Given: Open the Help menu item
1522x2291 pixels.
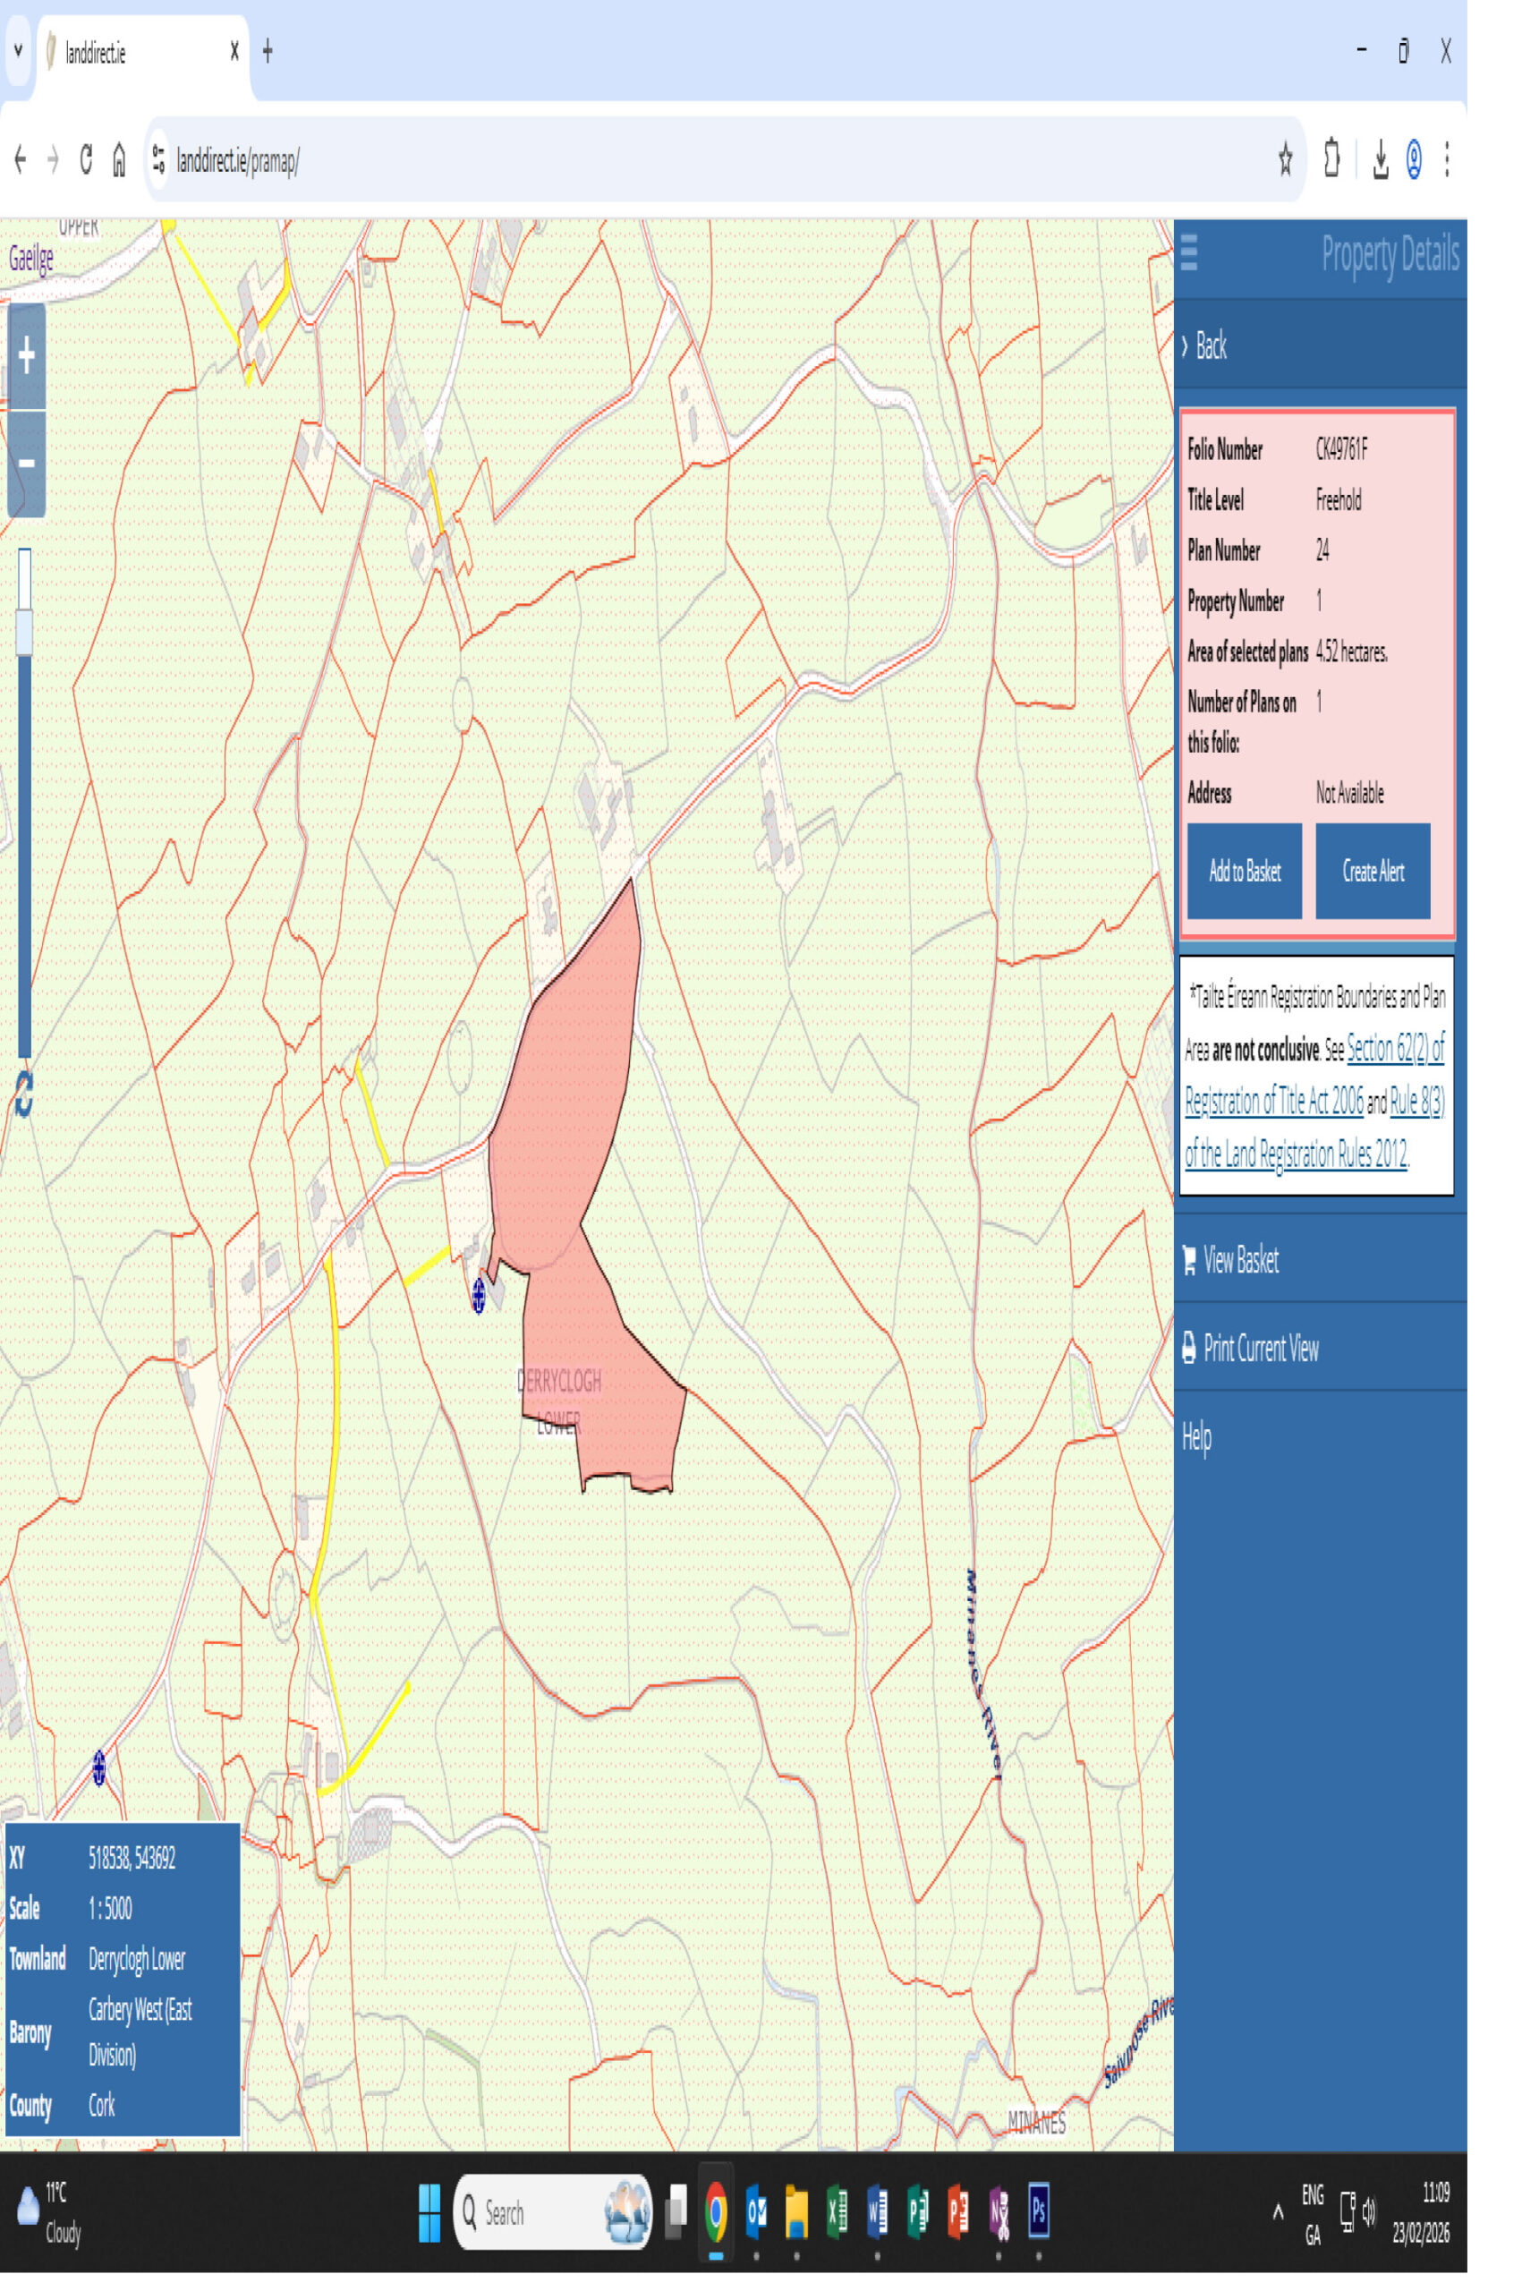Looking at the screenshot, I should click(x=1195, y=1436).
